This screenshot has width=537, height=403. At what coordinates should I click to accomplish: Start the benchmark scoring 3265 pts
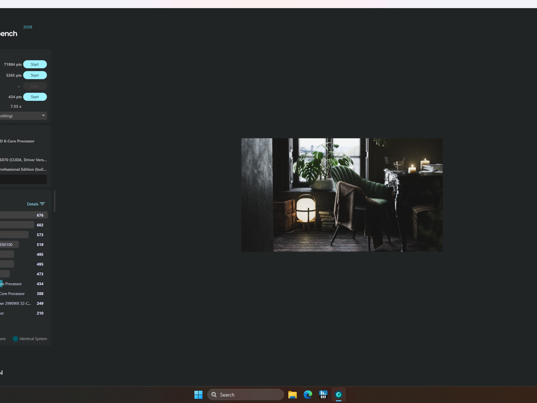[x=35, y=75]
